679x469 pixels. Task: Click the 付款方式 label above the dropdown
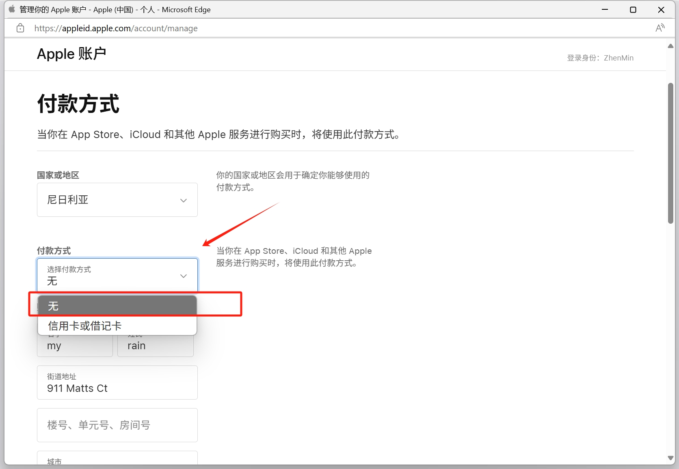pos(54,251)
